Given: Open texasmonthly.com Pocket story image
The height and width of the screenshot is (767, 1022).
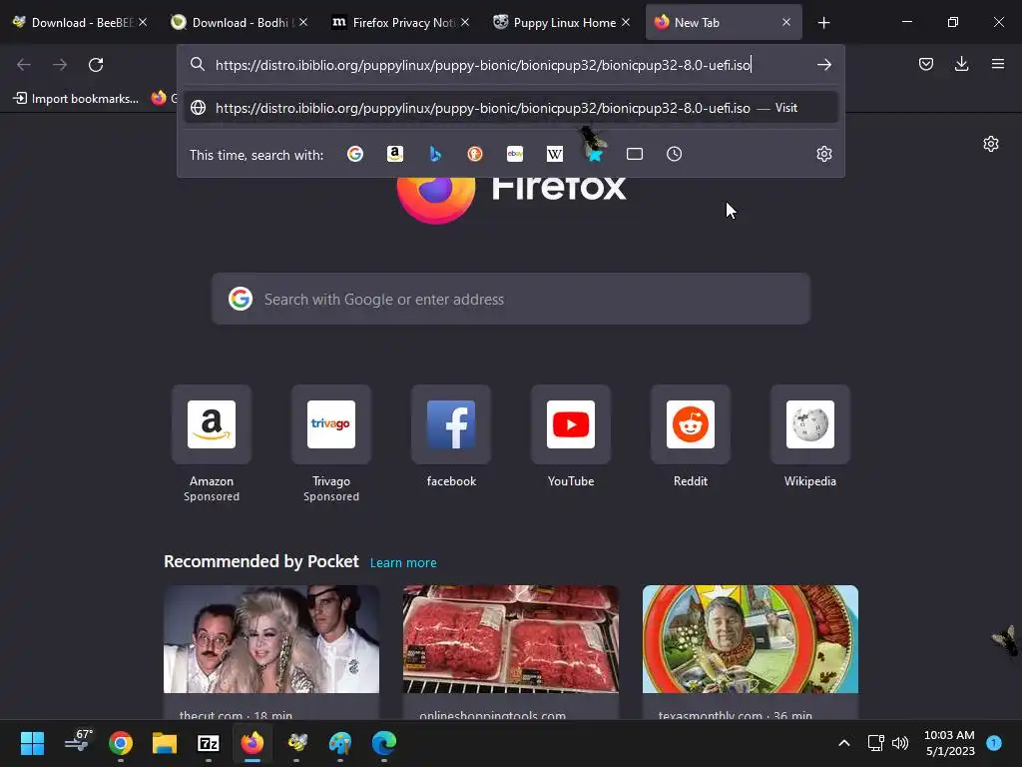Looking at the screenshot, I should pos(751,639).
